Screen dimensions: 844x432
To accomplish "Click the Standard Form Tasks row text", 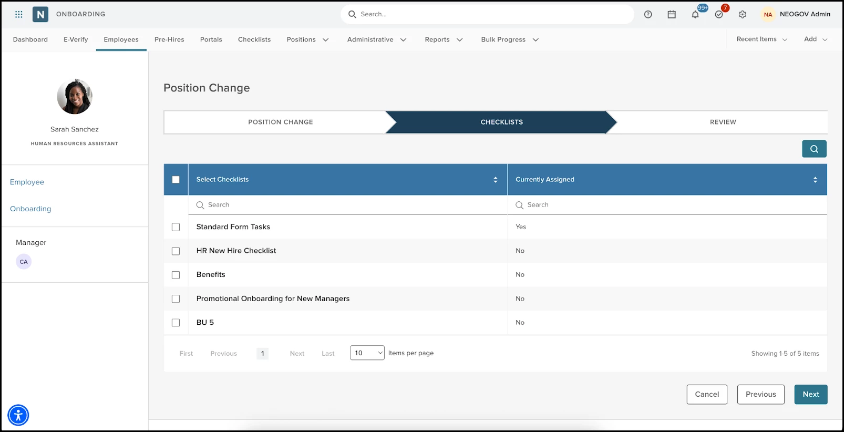I will pyautogui.click(x=233, y=227).
